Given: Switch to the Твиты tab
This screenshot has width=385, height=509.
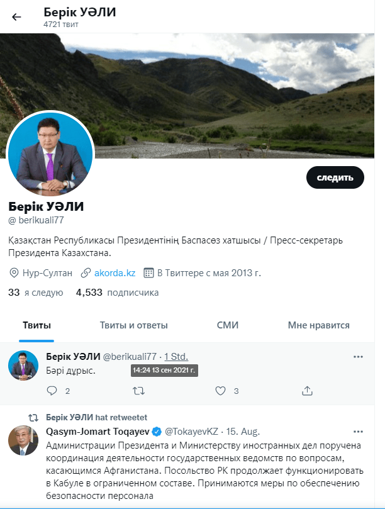Looking at the screenshot, I should (x=36, y=325).
